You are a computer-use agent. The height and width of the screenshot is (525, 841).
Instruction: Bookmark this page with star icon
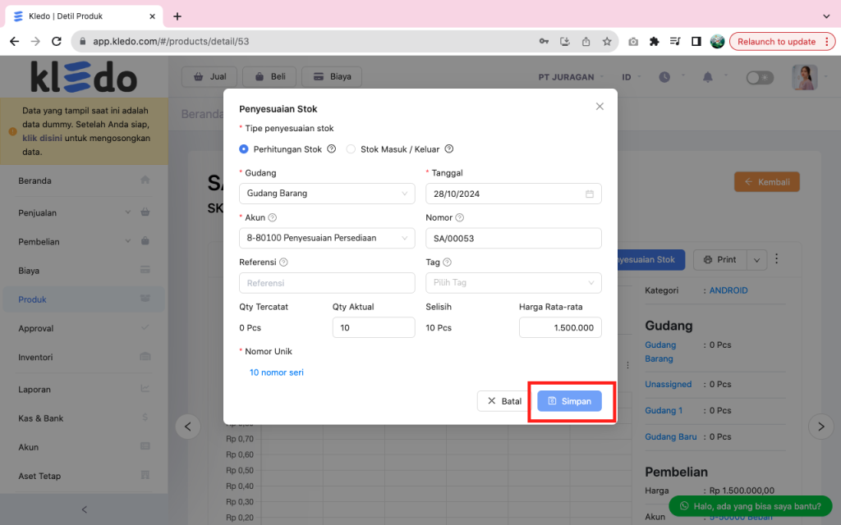tap(607, 41)
